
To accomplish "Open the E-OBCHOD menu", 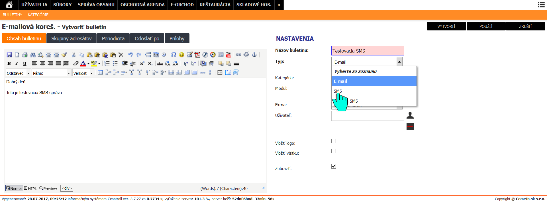I will [182, 5].
